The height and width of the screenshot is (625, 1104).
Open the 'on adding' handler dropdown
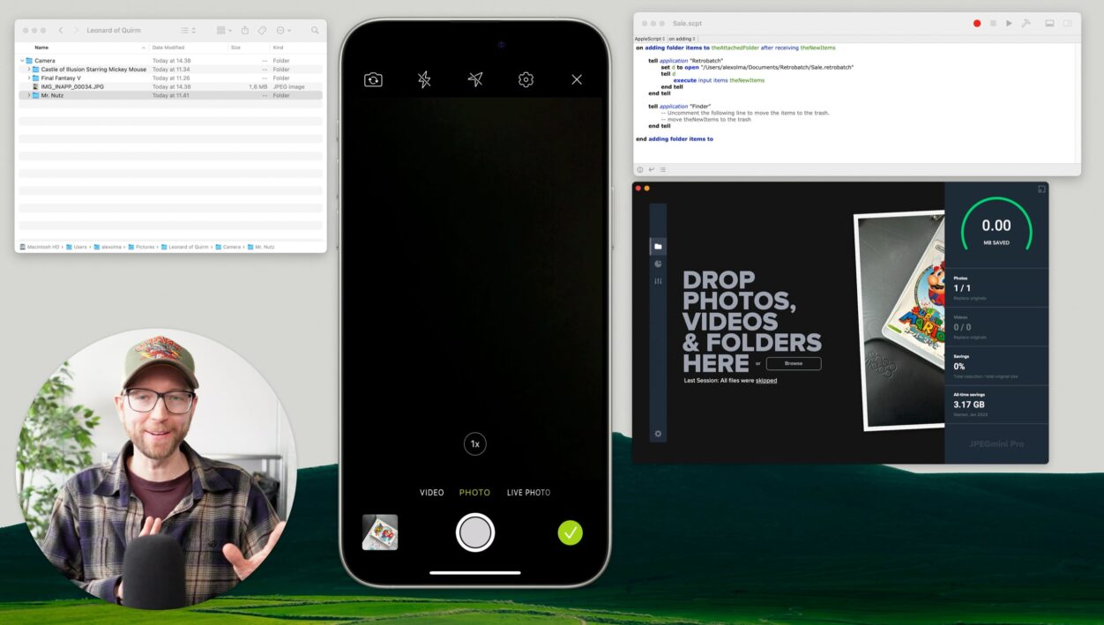[682, 39]
